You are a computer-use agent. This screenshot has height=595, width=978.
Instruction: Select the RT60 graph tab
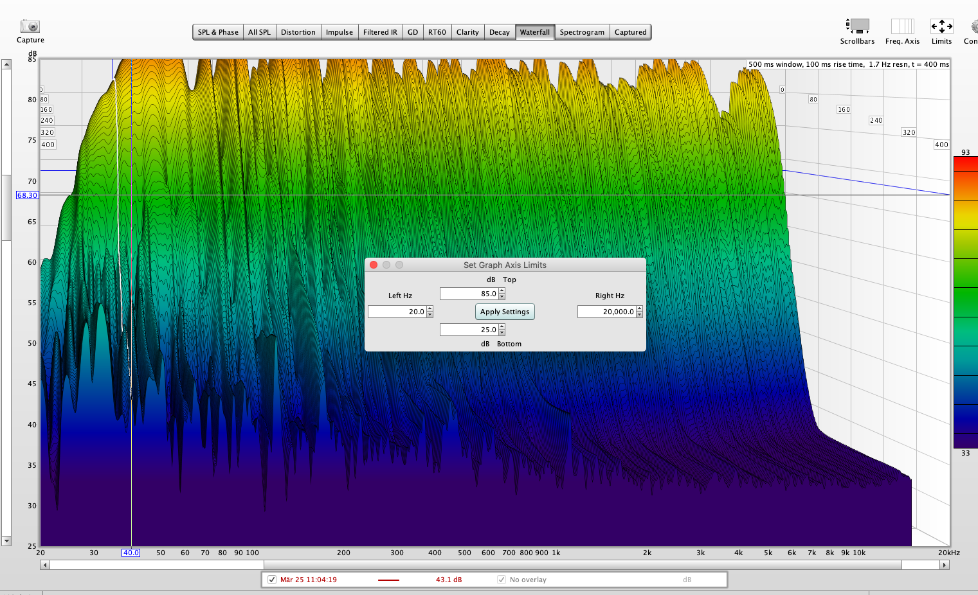[437, 32]
